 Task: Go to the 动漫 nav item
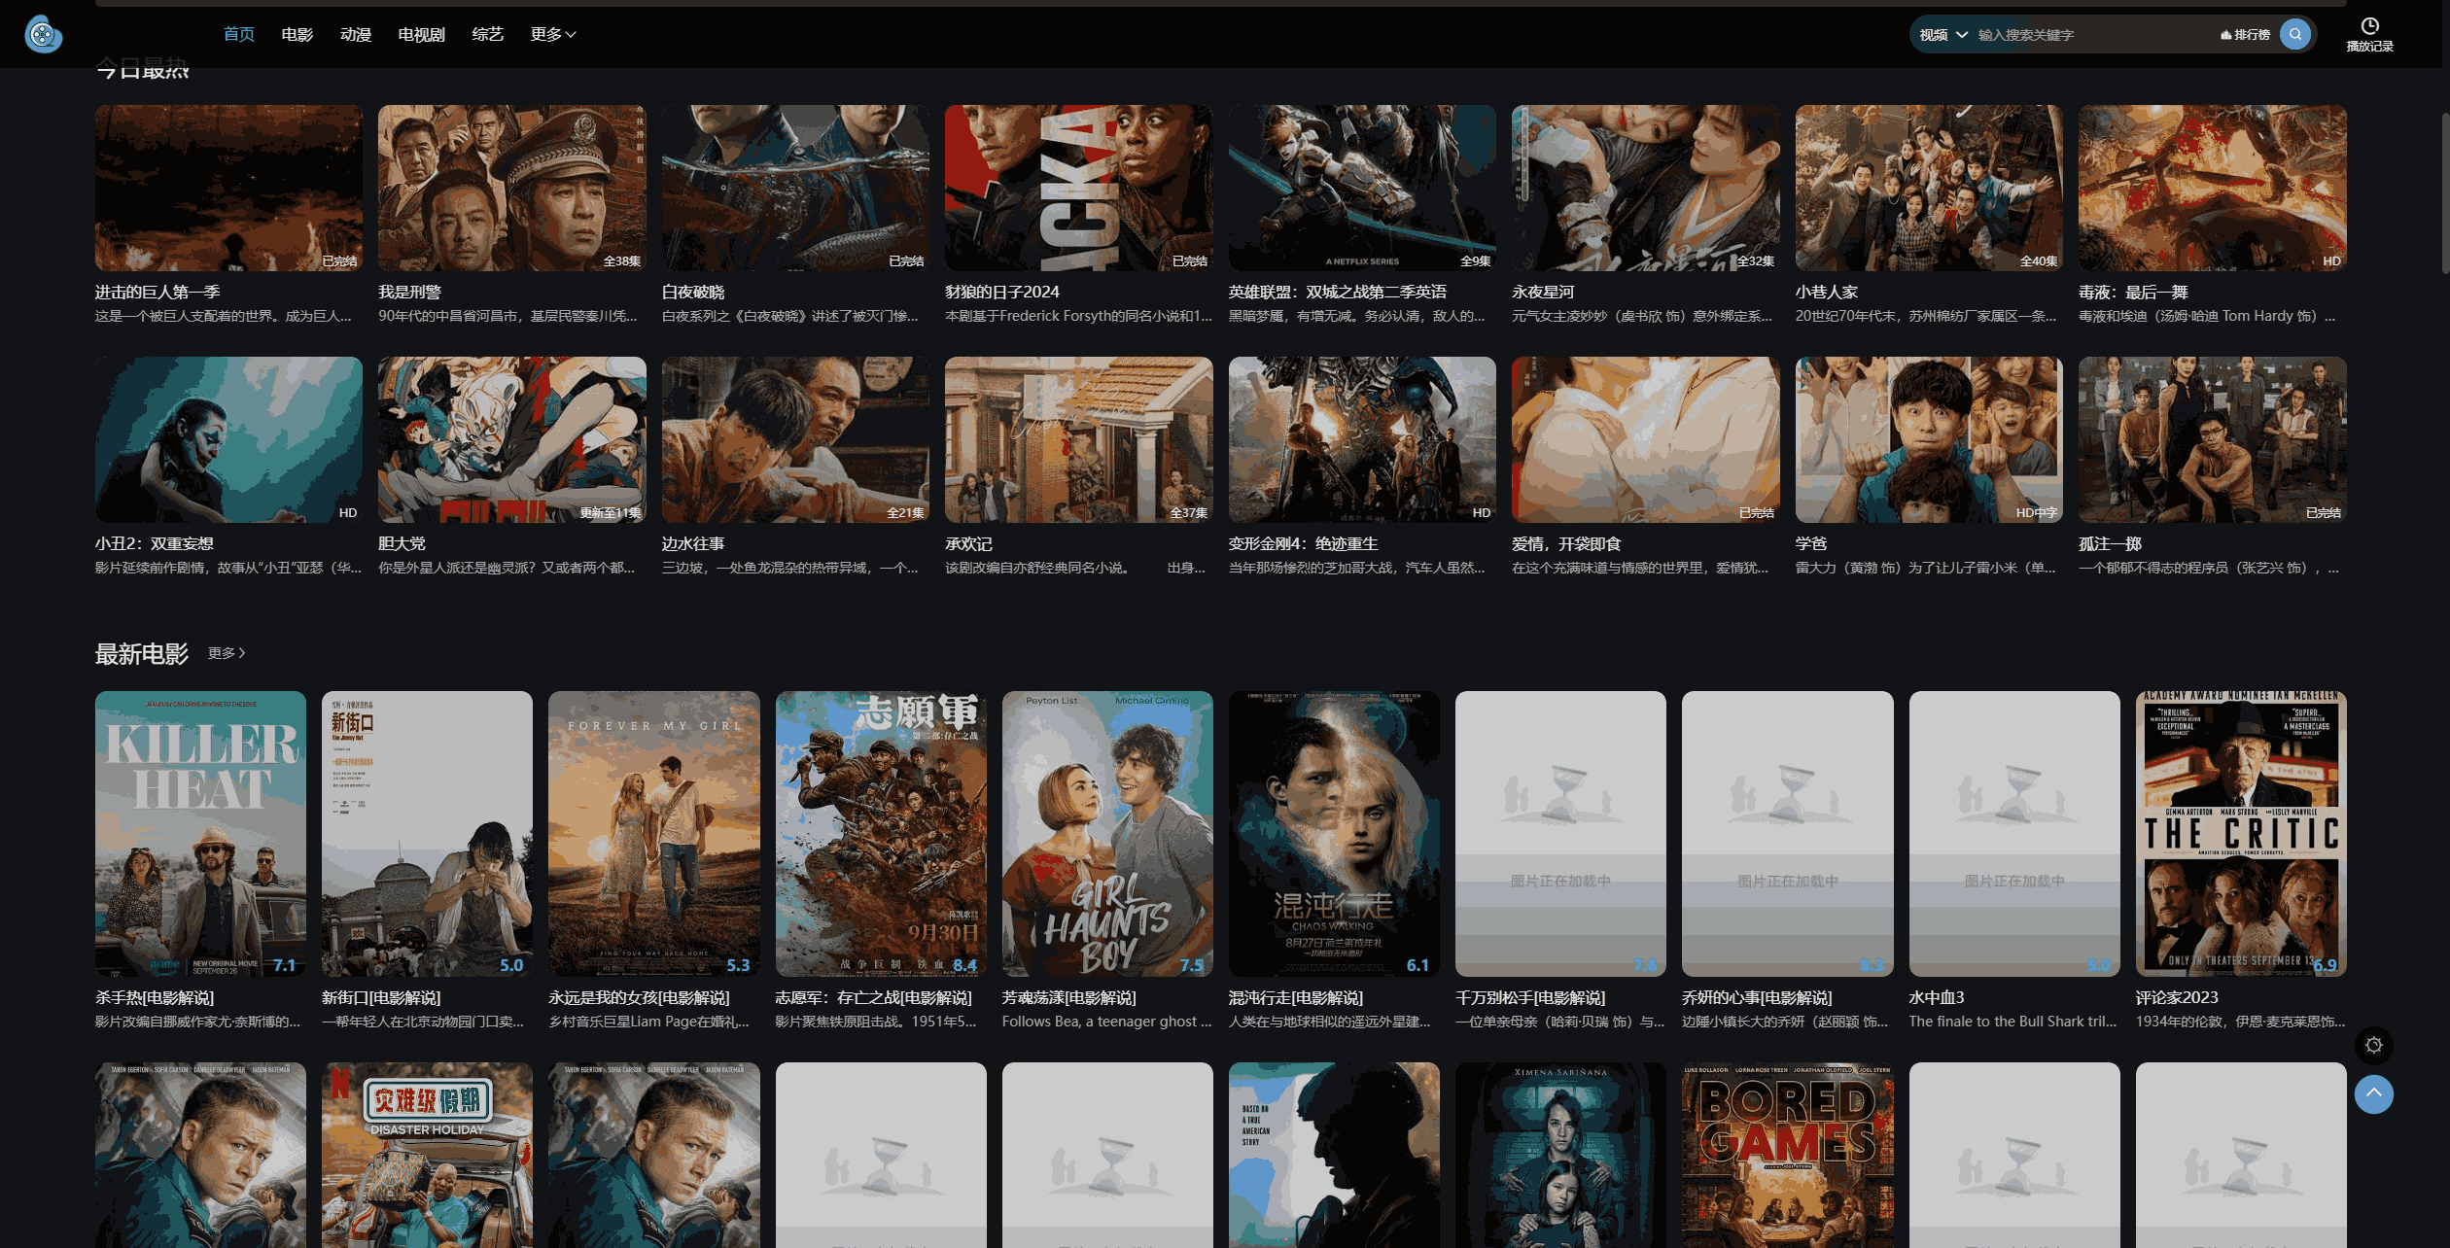pos(356,34)
